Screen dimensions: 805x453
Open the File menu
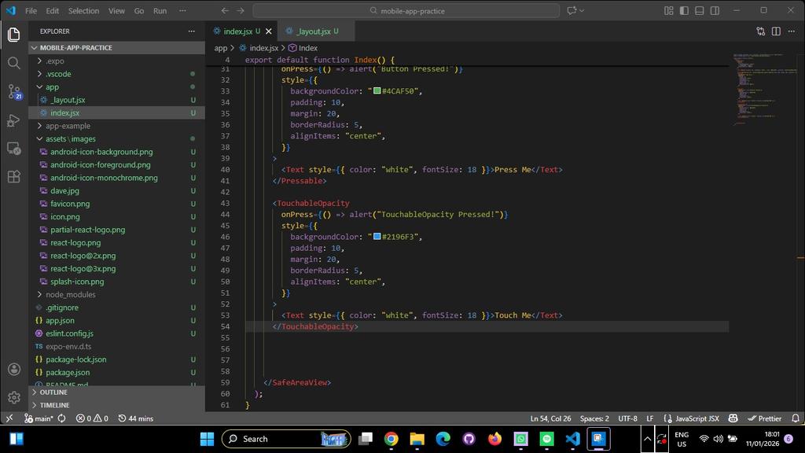31,11
